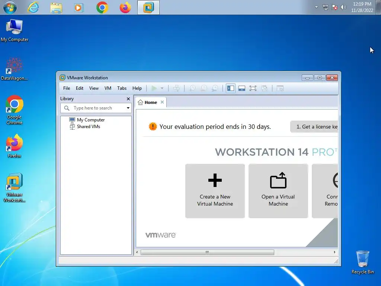
Task: Toggle Show or Hide Library icon
Action: click(230, 88)
